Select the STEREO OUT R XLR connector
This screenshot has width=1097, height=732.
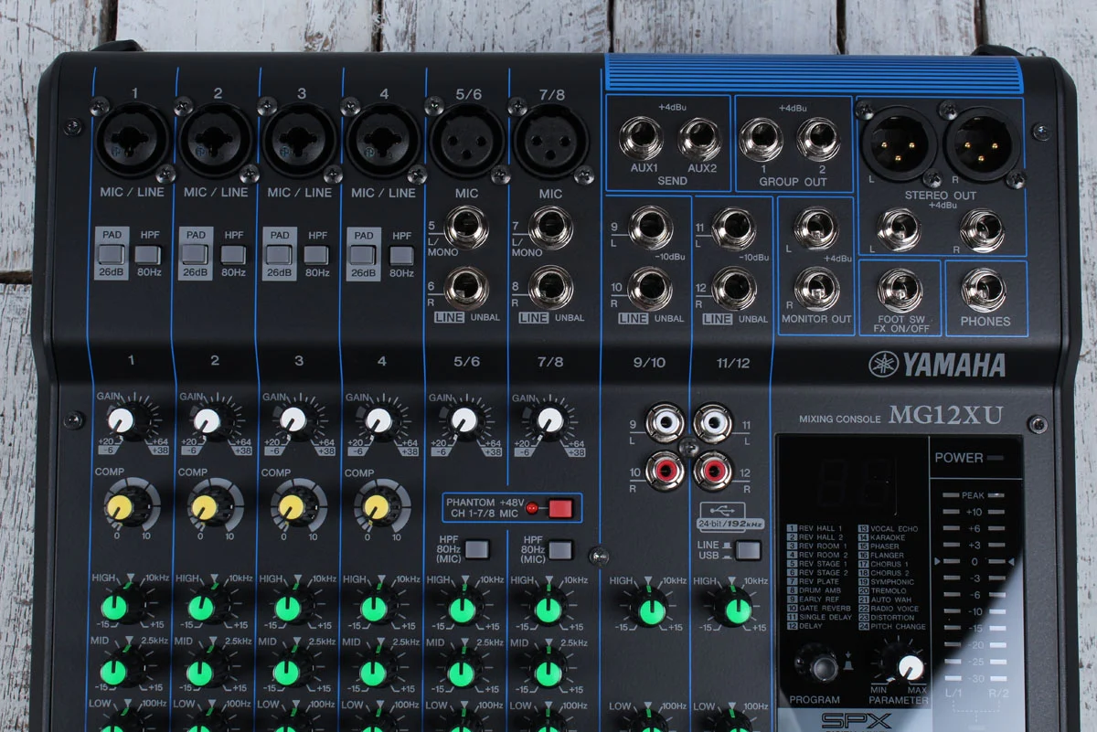pyautogui.click(x=983, y=144)
